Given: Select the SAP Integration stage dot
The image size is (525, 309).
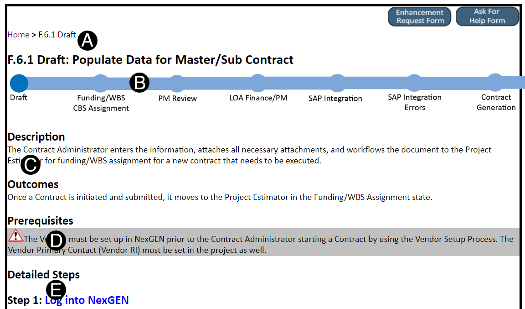Looking at the screenshot, I should 337,83.
